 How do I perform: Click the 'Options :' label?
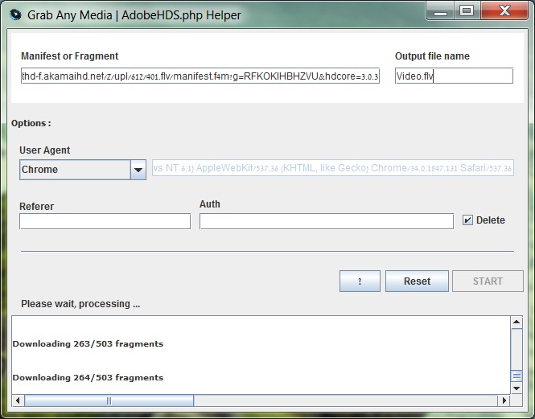click(x=31, y=123)
